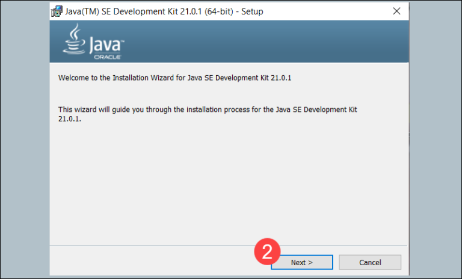Click the Java Oracle logo in the banner
Viewport: 462px width, 279px height.
93,41
